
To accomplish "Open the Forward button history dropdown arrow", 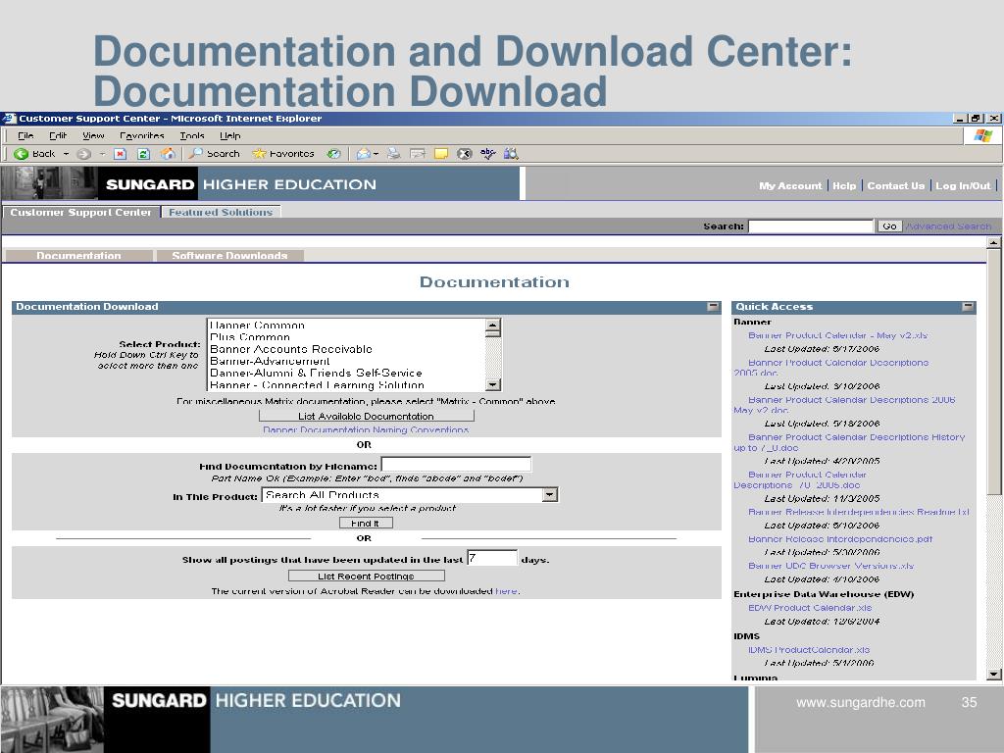I will coord(102,154).
